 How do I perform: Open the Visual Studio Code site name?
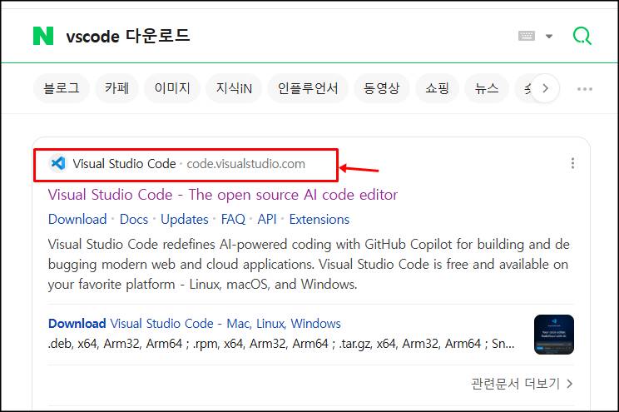pos(124,163)
